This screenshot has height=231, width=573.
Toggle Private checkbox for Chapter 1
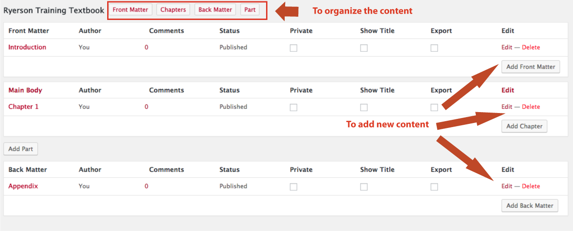(x=294, y=108)
